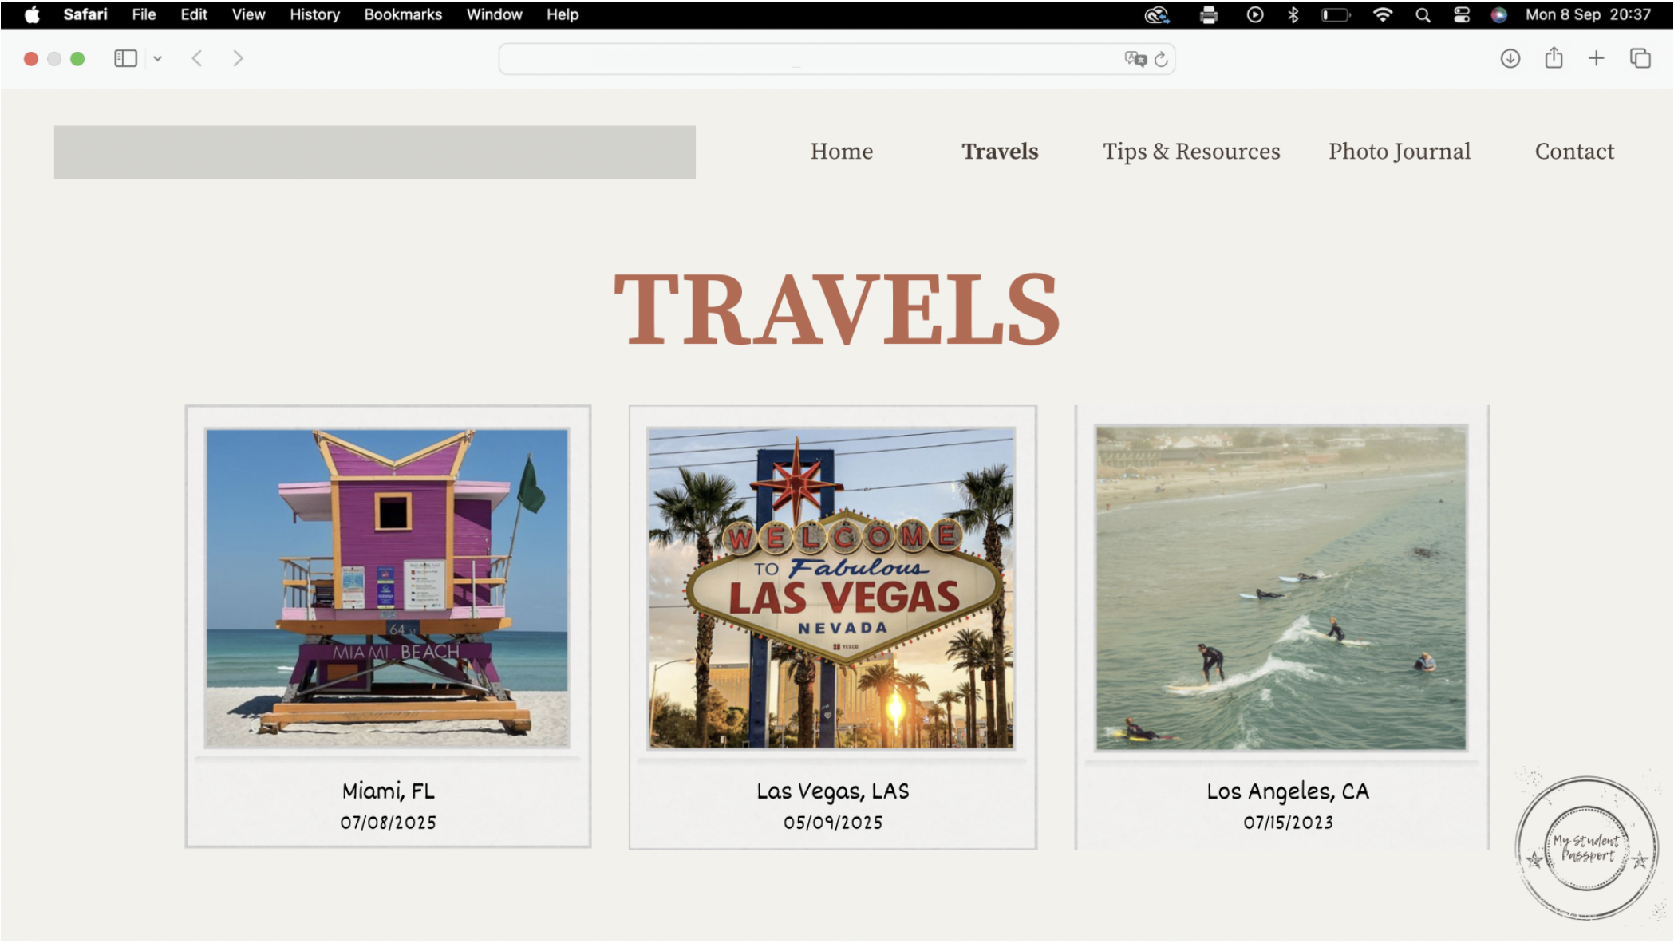Expand the sidebar options chevron

point(158,58)
